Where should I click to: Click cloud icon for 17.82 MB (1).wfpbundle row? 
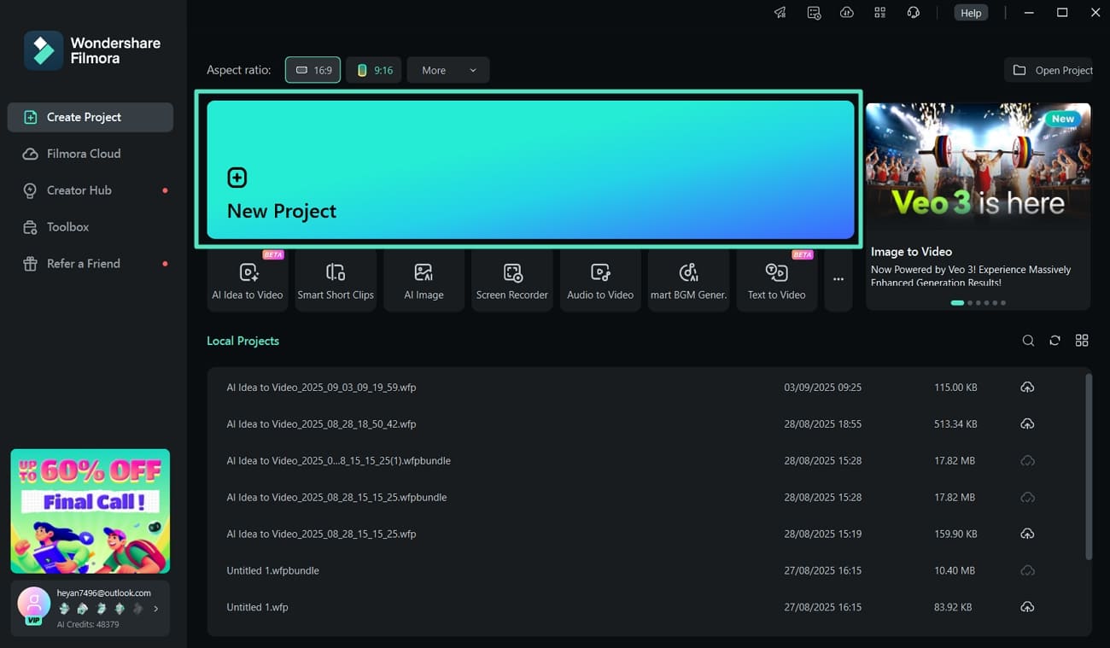coord(1027,461)
